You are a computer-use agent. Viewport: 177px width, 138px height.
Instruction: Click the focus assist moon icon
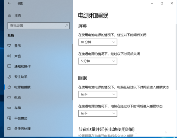pos(9,77)
